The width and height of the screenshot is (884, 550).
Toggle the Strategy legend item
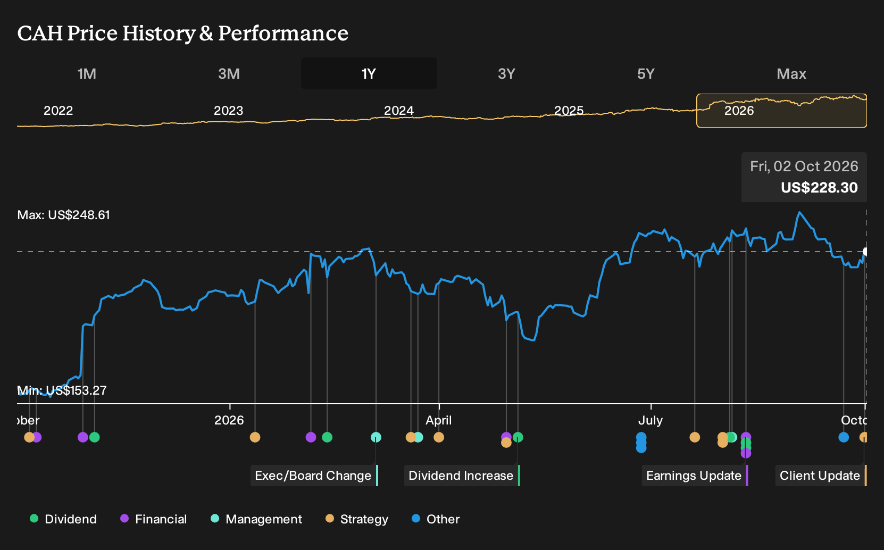pyautogui.click(x=357, y=519)
